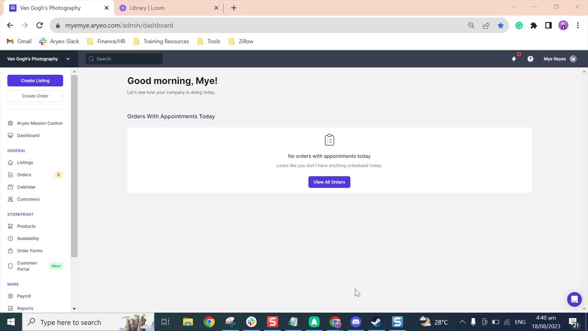The height and width of the screenshot is (331, 588).
Task: Click the Create Listing button
Action: [35, 80]
